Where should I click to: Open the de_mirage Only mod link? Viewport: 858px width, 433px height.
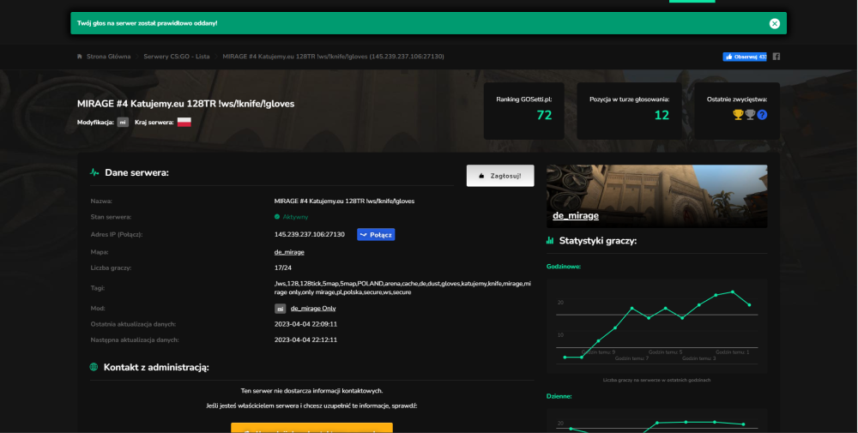point(313,309)
